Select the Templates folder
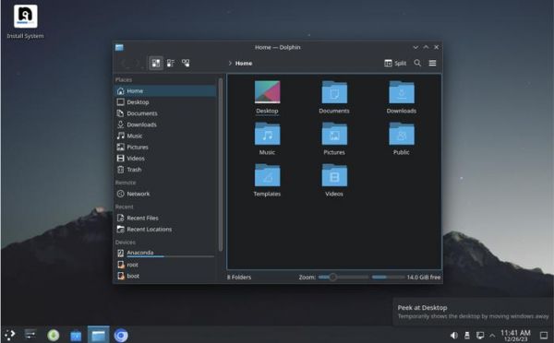Screen dimensions: 554x343 coord(267,180)
